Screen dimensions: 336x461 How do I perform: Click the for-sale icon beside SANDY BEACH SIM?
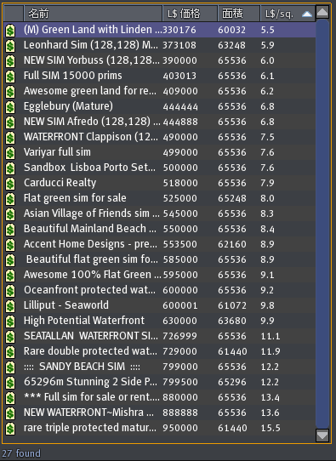10,367
